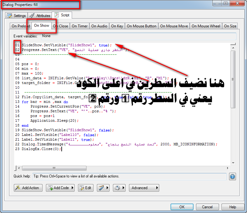
Task: Click the pen tool icon button
Action: 101,188
